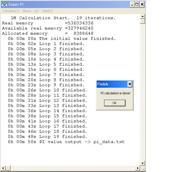Click the 'Loop 13 finished.' line

(x=47, y=105)
